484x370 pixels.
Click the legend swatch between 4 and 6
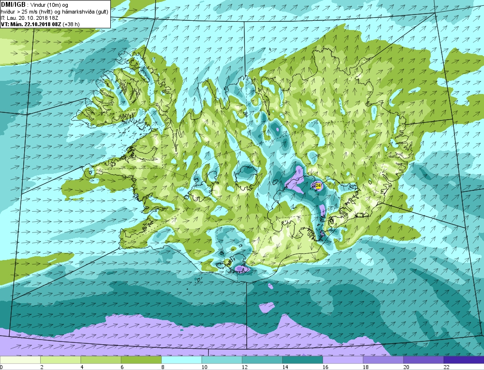(101, 360)
